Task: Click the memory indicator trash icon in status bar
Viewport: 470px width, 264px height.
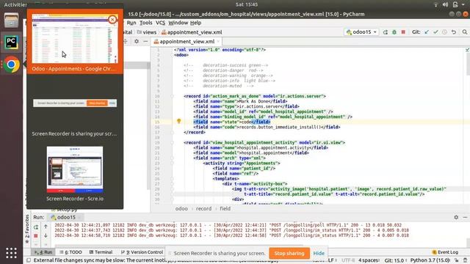Action: tap(465, 260)
